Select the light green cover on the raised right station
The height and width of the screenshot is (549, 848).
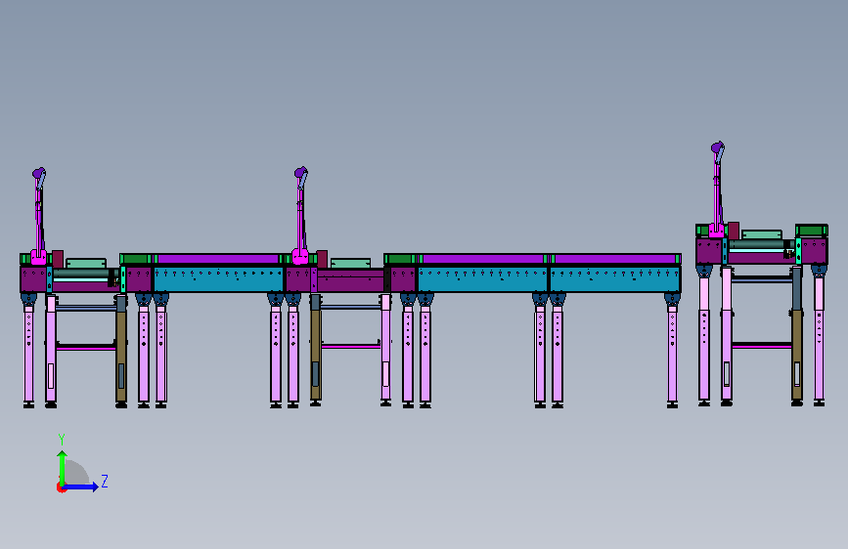click(x=762, y=234)
